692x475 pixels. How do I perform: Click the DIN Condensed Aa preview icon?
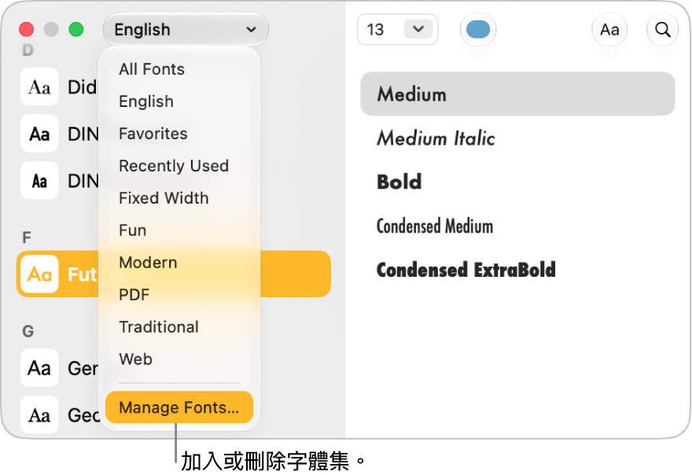click(39, 180)
